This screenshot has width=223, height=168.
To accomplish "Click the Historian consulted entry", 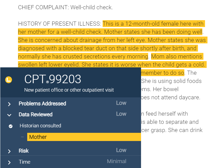I will point(40,126).
